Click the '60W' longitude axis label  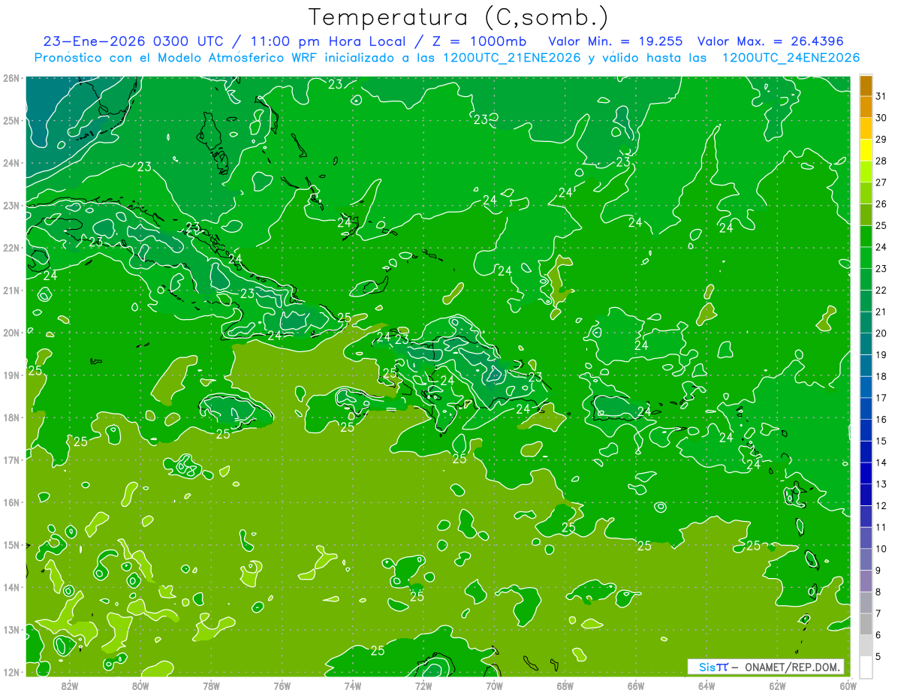[x=848, y=685]
